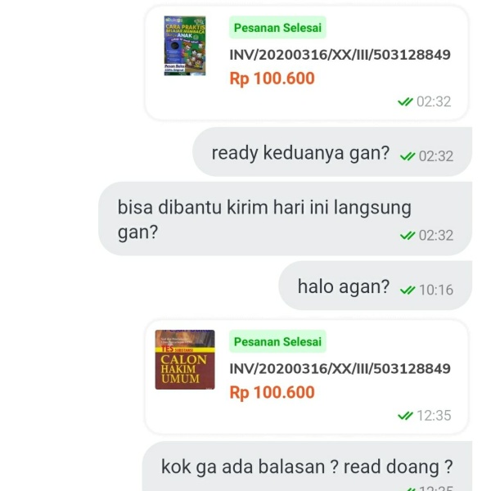Open the children's reading book thumbnail
The image size is (491, 491).
185,46
